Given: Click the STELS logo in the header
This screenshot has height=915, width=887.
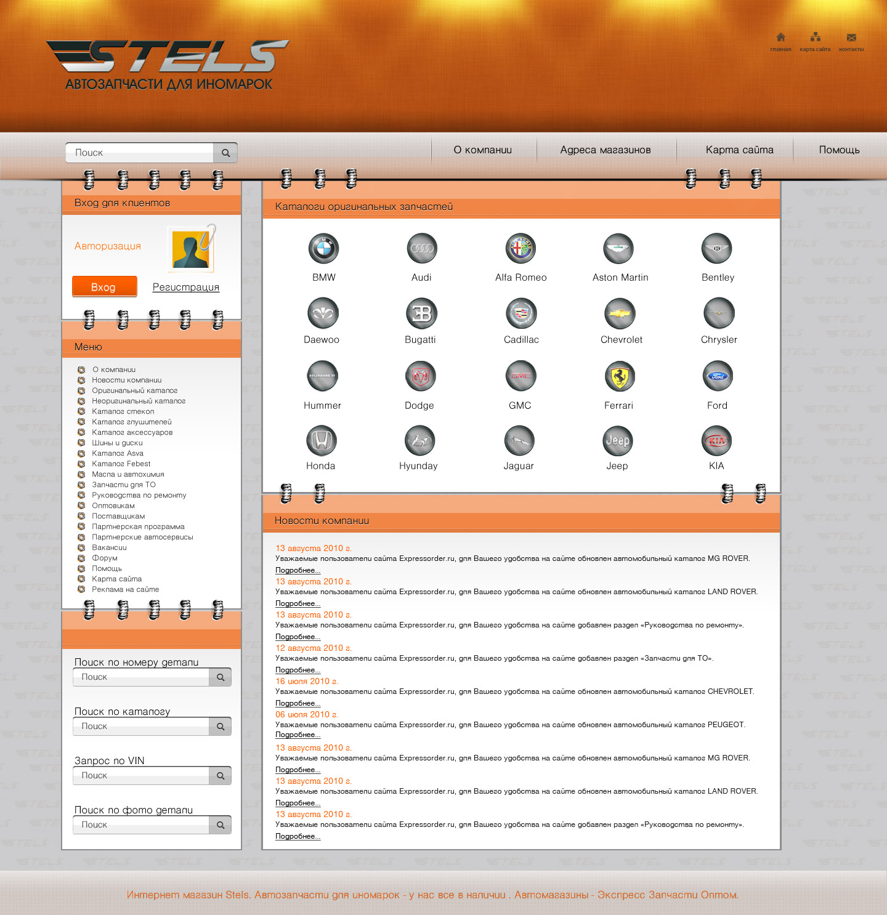Looking at the screenshot, I should point(168,65).
